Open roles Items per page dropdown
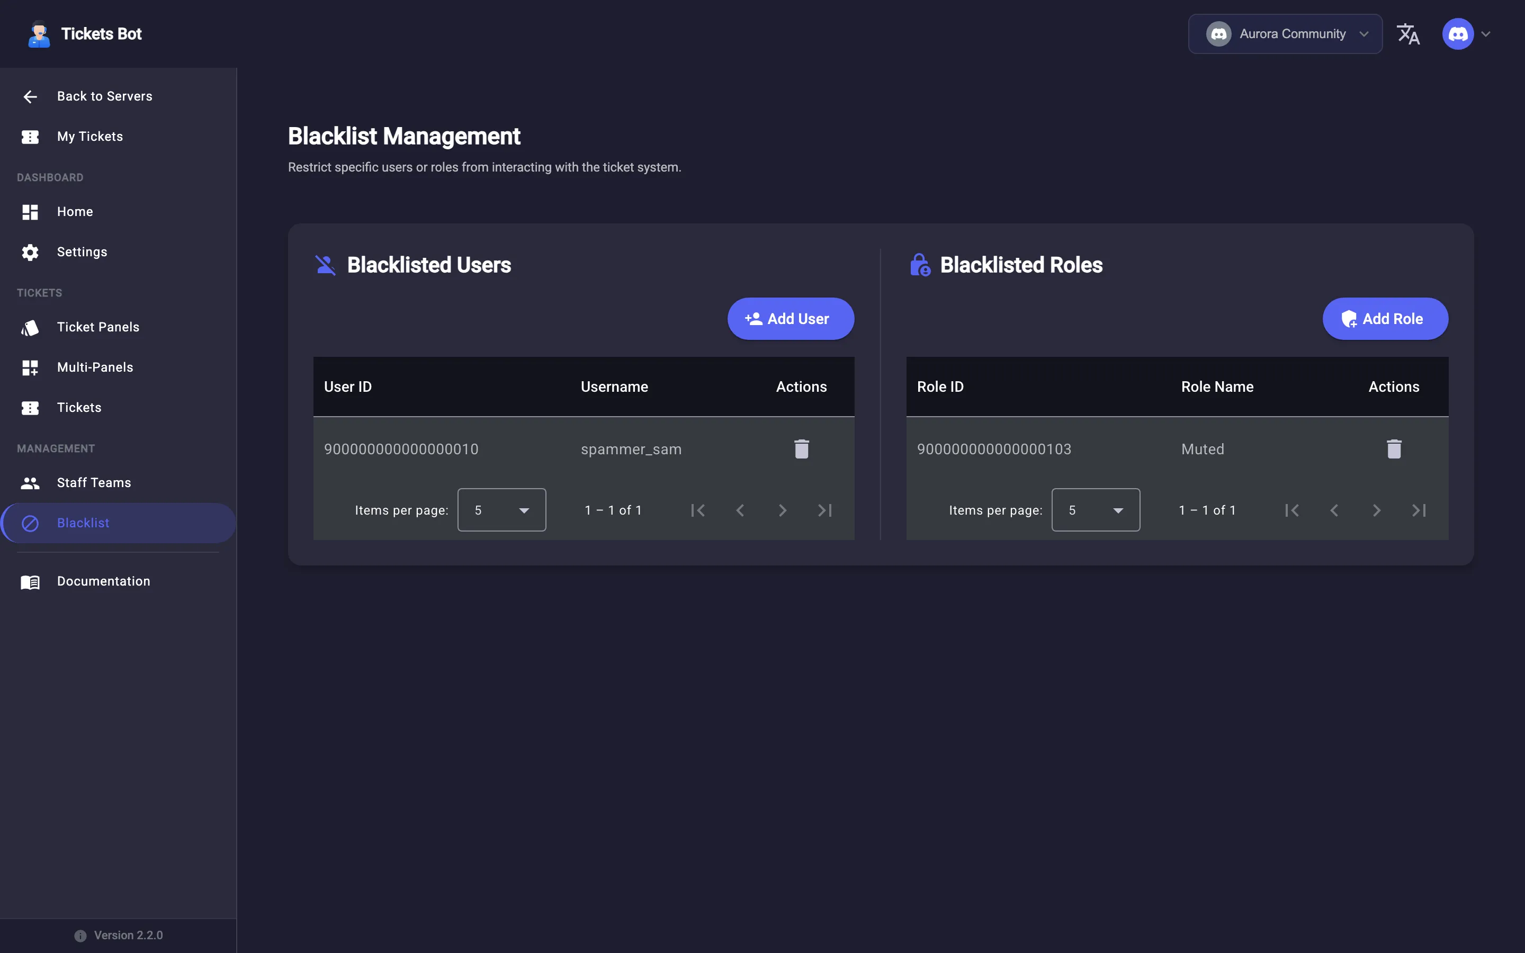This screenshot has width=1525, height=953. coord(1095,510)
